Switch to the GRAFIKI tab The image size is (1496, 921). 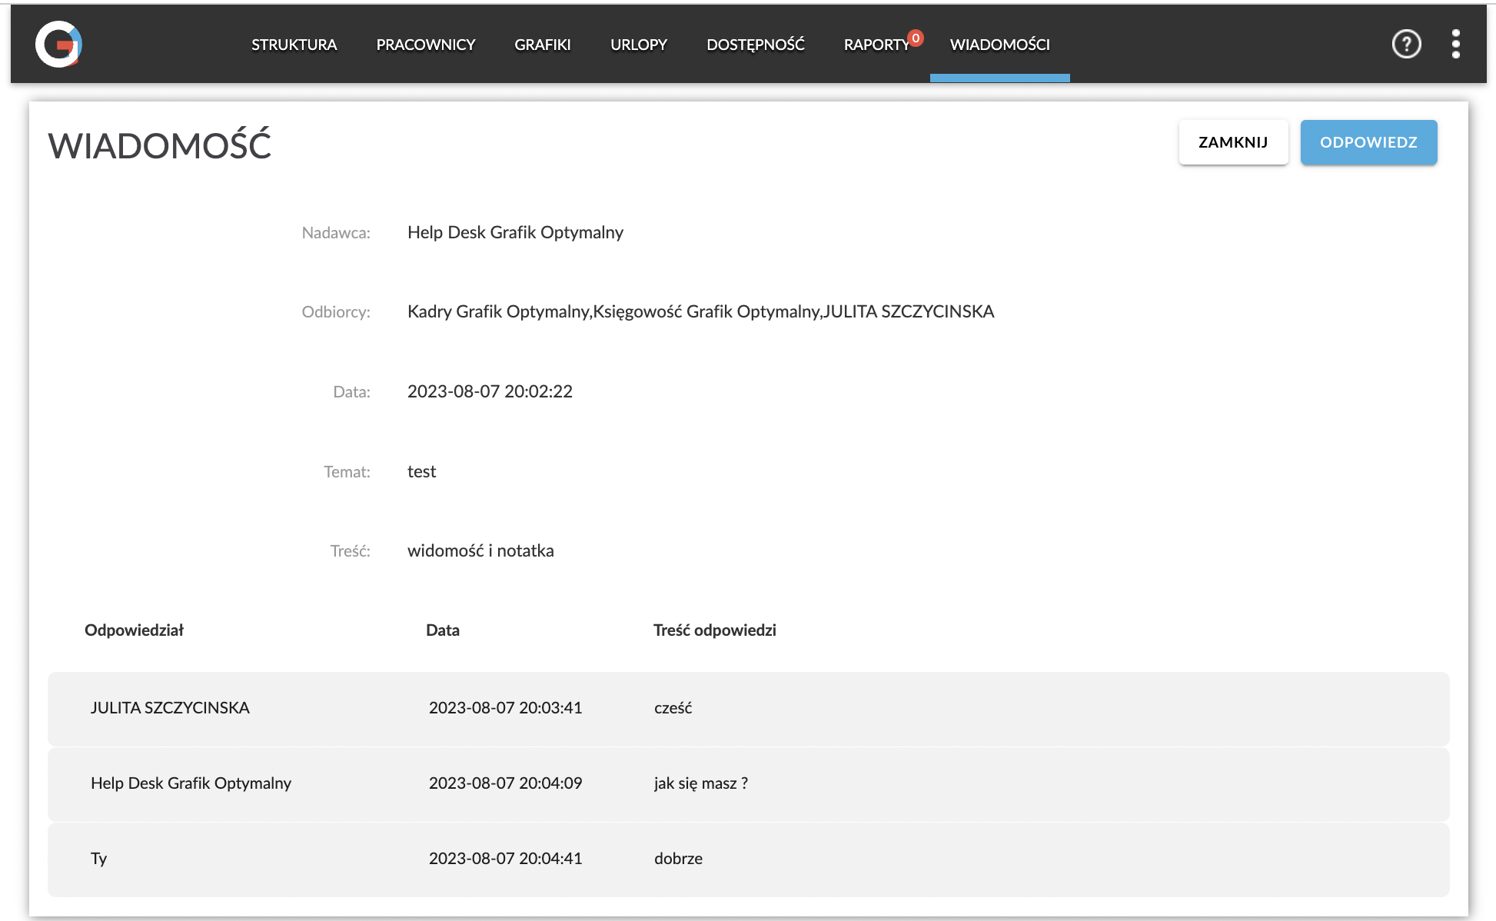[x=542, y=45]
